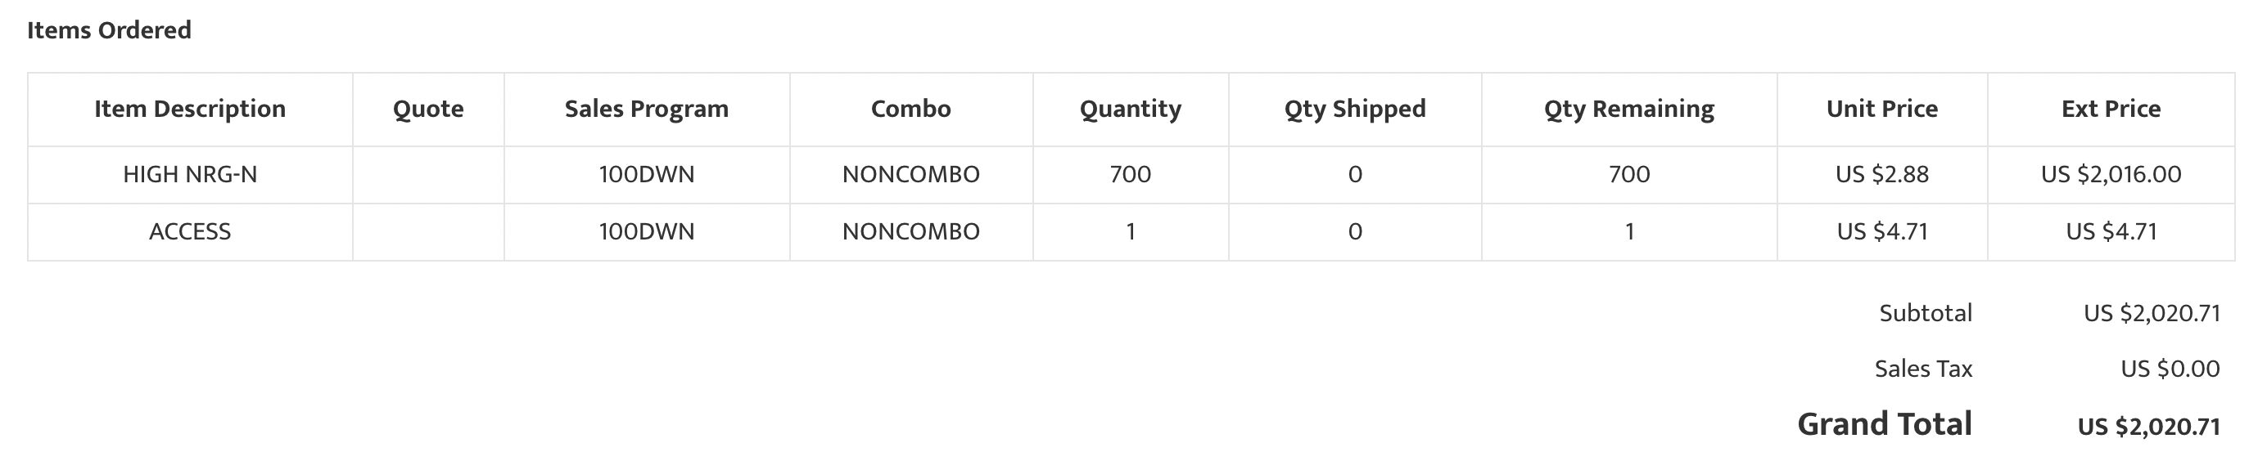This screenshot has width=2258, height=461.
Task: Click the Ext Price column header
Action: (2111, 110)
